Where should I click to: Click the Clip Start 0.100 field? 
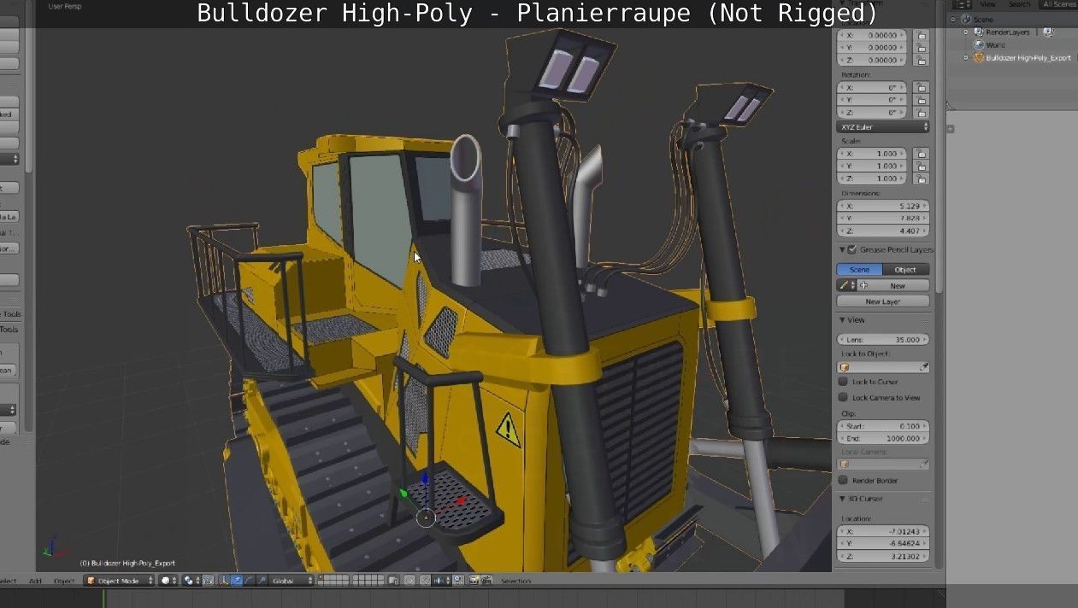(882, 426)
